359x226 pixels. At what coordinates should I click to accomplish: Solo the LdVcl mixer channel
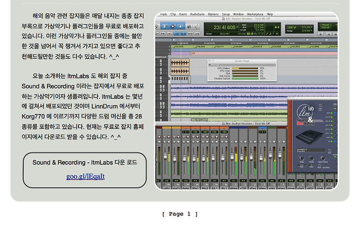[165, 142]
